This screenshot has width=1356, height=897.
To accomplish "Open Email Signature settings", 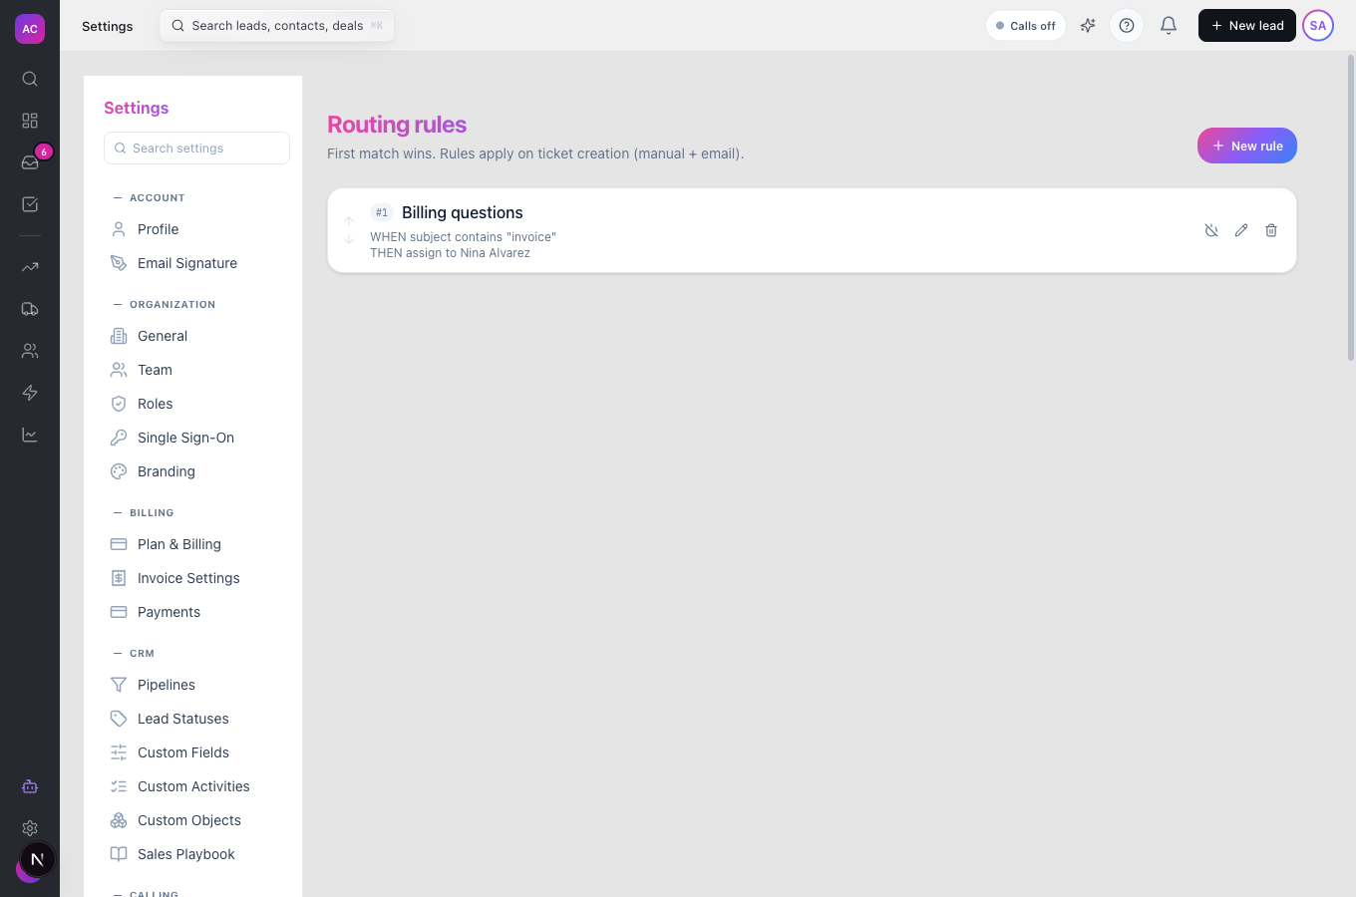I will [x=196, y=263].
